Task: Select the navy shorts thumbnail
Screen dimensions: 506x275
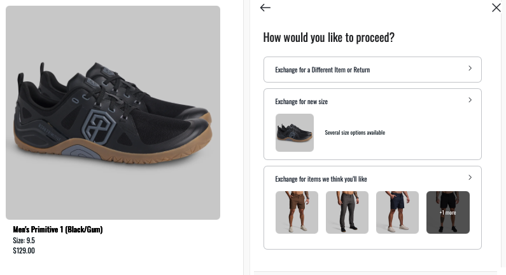Action: pos(397,213)
